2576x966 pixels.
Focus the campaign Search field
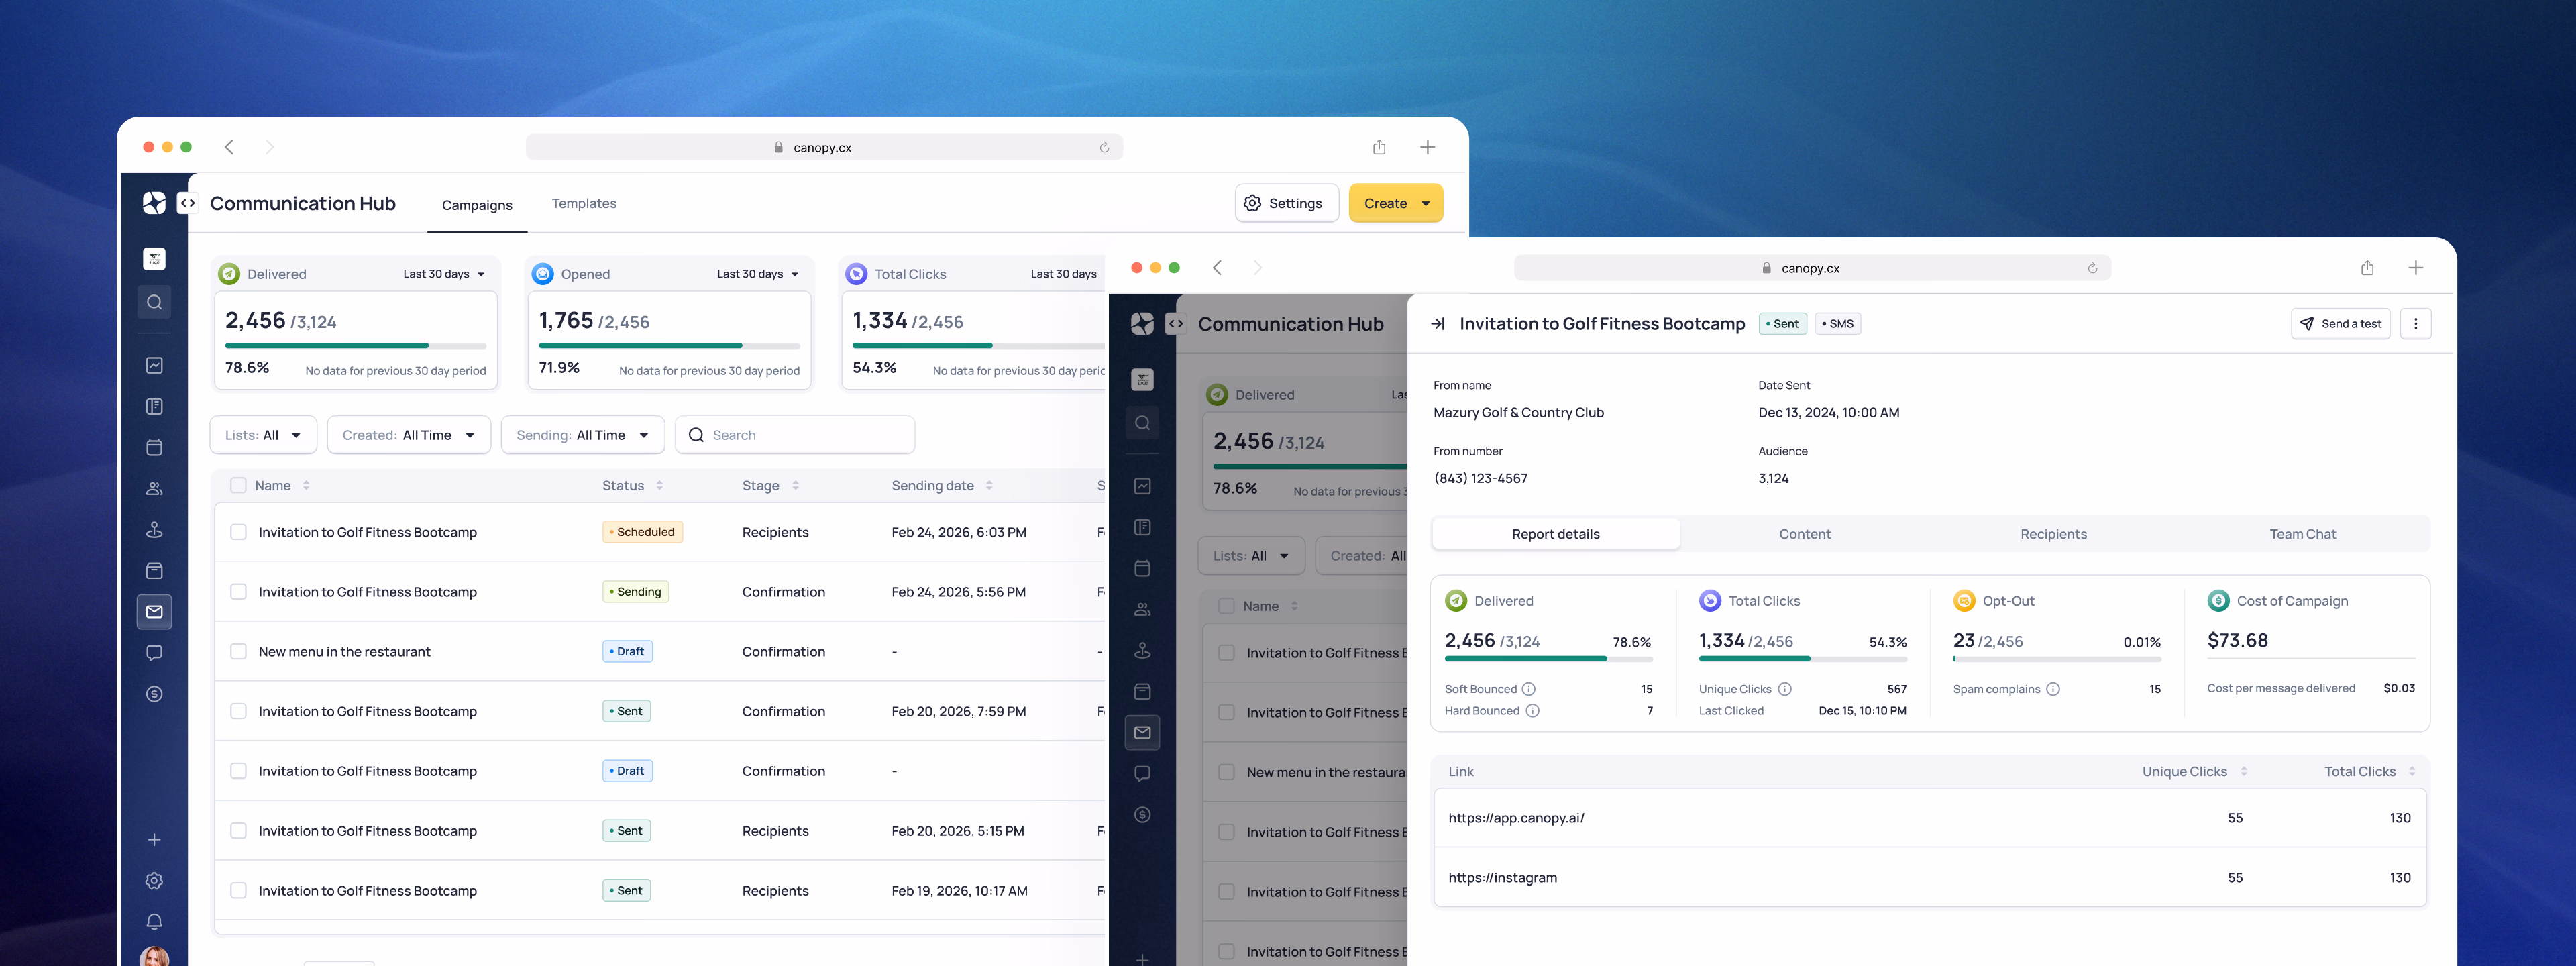click(795, 435)
